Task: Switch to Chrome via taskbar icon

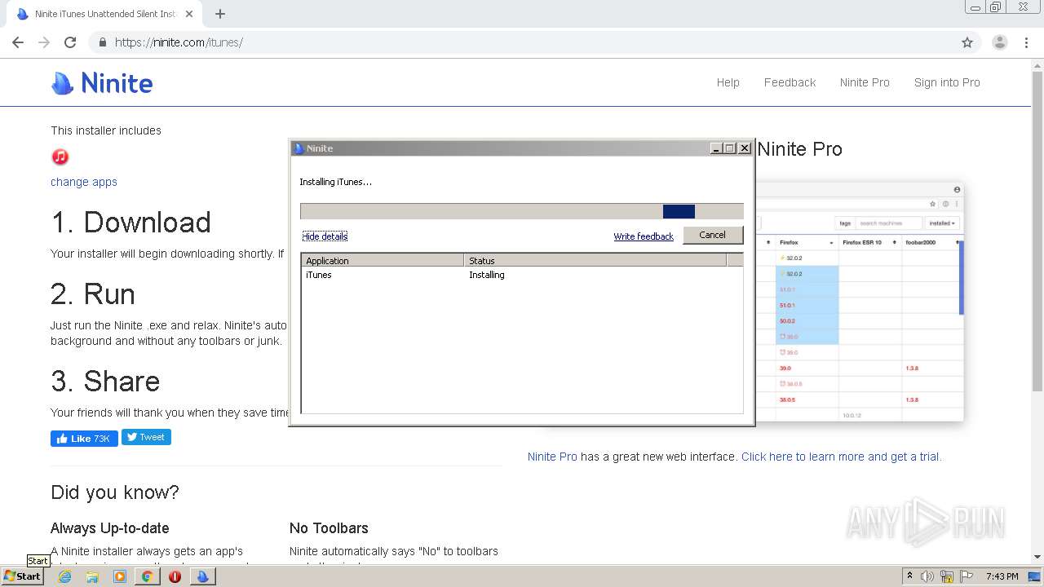Action: (147, 576)
